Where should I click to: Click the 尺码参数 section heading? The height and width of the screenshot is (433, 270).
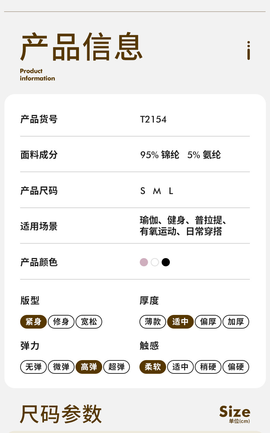[61, 413]
